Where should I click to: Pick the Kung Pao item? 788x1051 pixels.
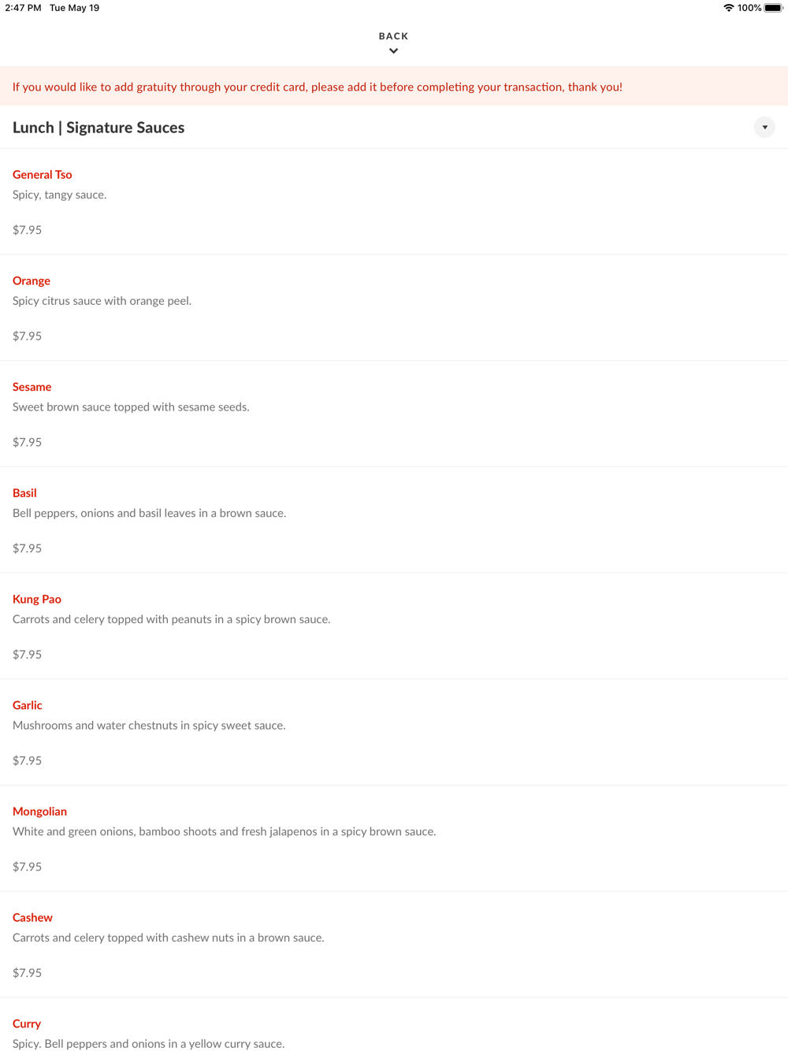pos(394,626)
